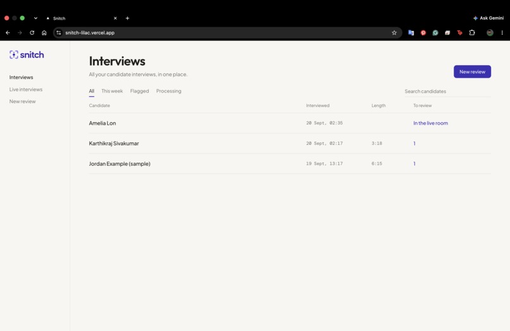510x331 pixels.
Task: Switch to Flagged tab
Action: pyautogui.click(x=139, y=91)
